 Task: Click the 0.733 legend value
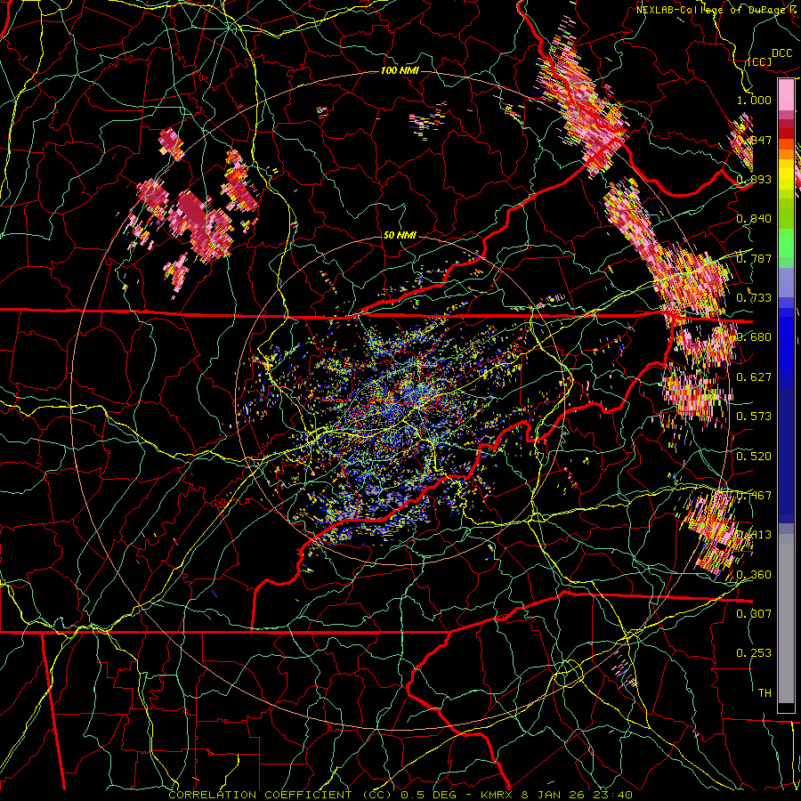click(754, 298)
